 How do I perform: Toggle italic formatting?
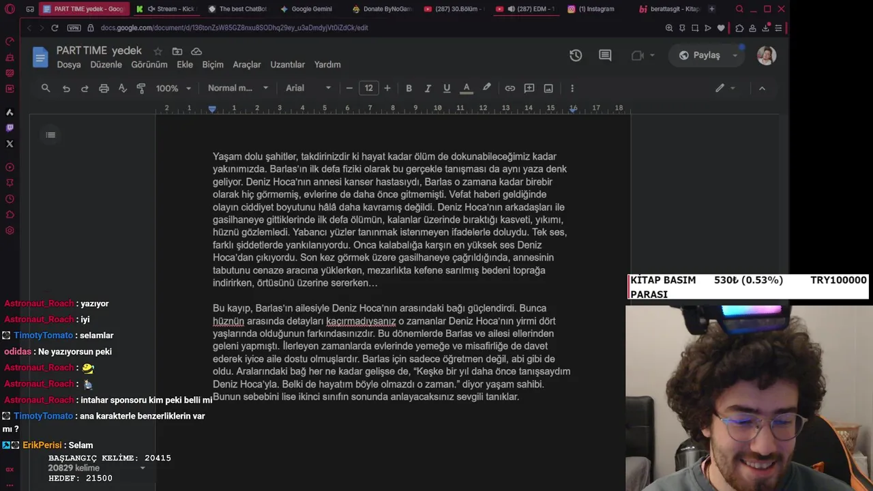(x=428, y=88)
